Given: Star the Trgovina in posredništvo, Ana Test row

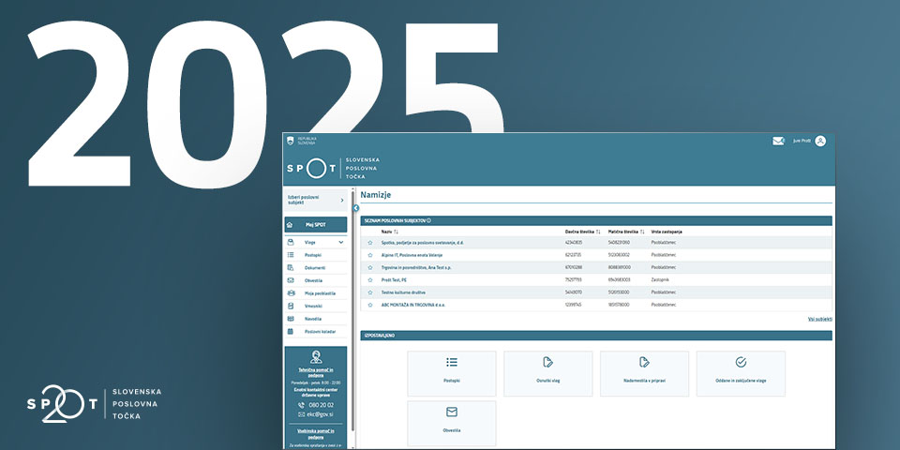Looking at the screenshot, I should pyautogui.click(x=370, y=267).
